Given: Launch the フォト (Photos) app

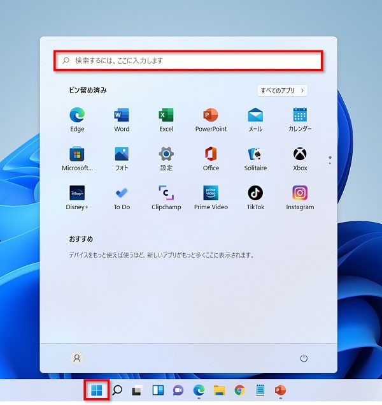Looking at the screenshot, I should coord(122,158).
